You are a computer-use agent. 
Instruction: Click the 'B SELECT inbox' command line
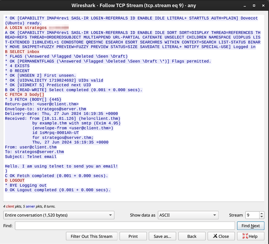pos(22,52)
